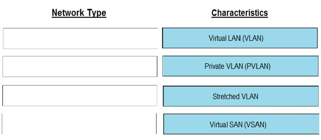
Task: Focus the empty box beside Virtual SAN
Action: (x=79, y=123)
